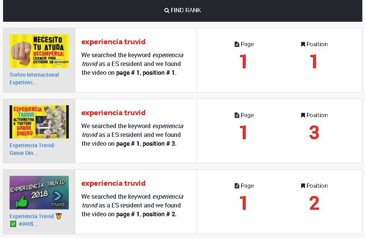Open the 'Experiencia Truvid - Ganar Din...' link

tap(33, 149)
